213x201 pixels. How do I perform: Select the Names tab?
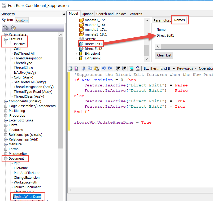point(180,20)
